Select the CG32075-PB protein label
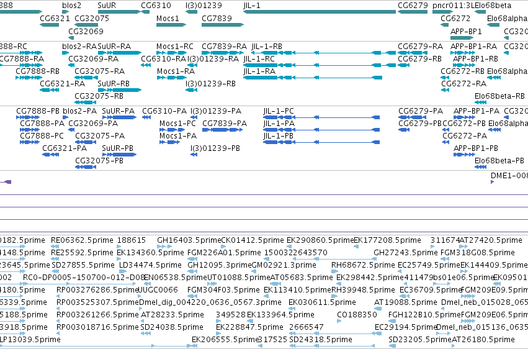Image resolution: width=528 pixels, height=349 pixels. tap(99, 161)
